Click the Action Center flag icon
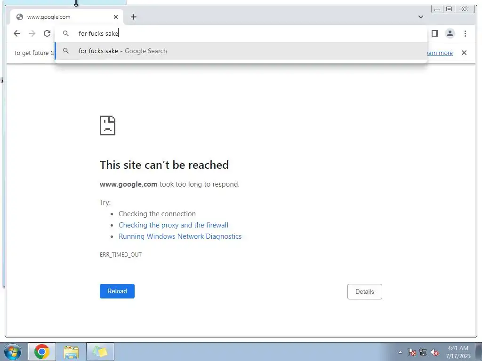The width and height of the screenshot is (482, 361). [x=412, y=352]
